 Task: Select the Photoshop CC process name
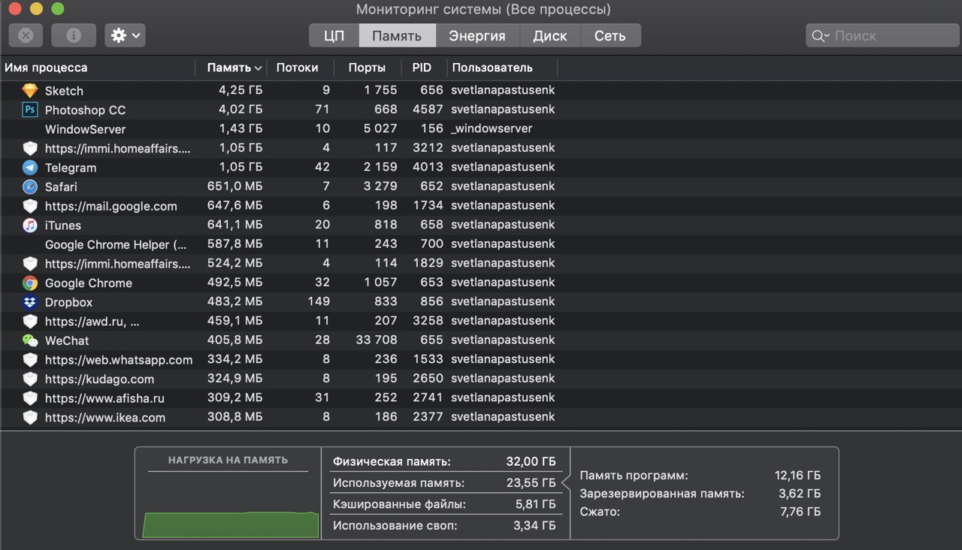coord(85,110)
